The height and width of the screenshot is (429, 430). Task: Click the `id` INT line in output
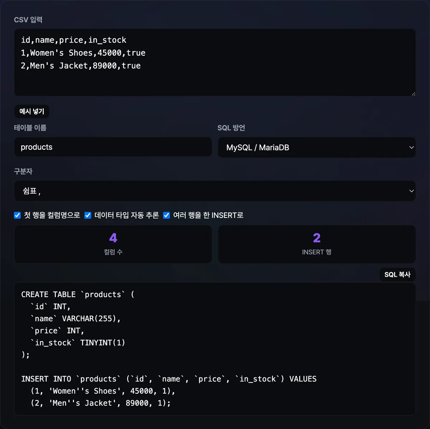[51, 307]
